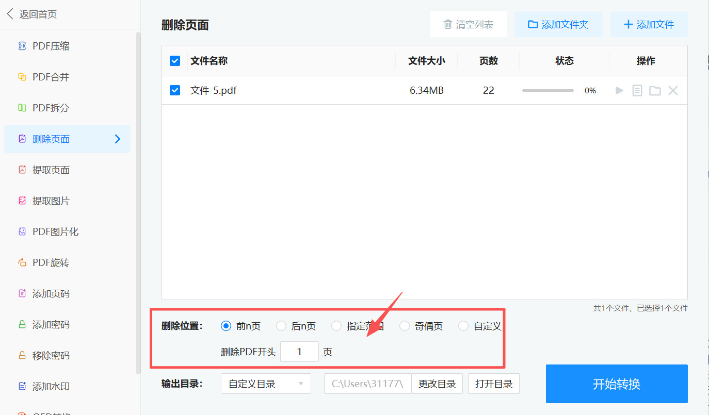Remove 文件-5.pdf with the X icon
This screenshot has width=709, height=415.
click(x=673, y=91)
